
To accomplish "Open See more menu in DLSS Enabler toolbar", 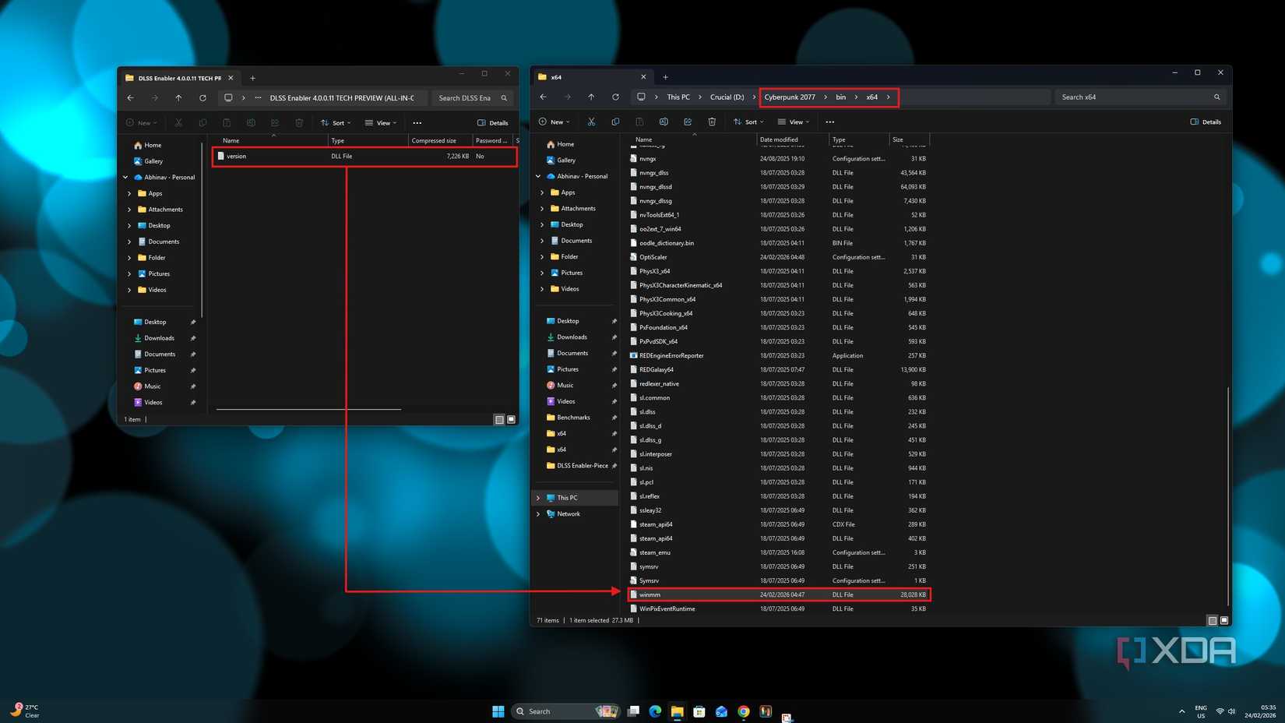I will [x=417, y=123].
